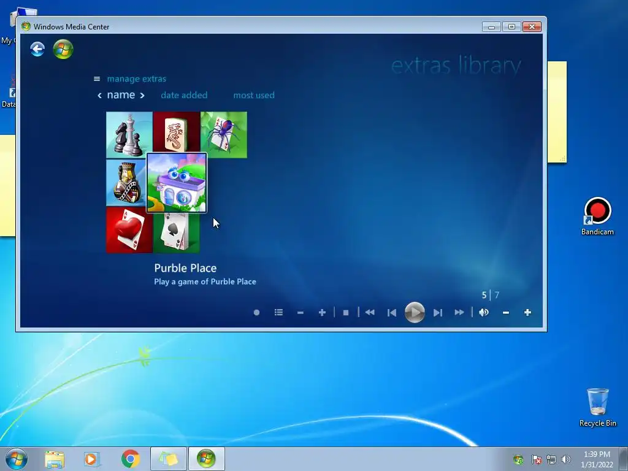Sort extras by date added
Image resolution: width=628 pixels, height=471 pixels.
click(x=184, y=95)
